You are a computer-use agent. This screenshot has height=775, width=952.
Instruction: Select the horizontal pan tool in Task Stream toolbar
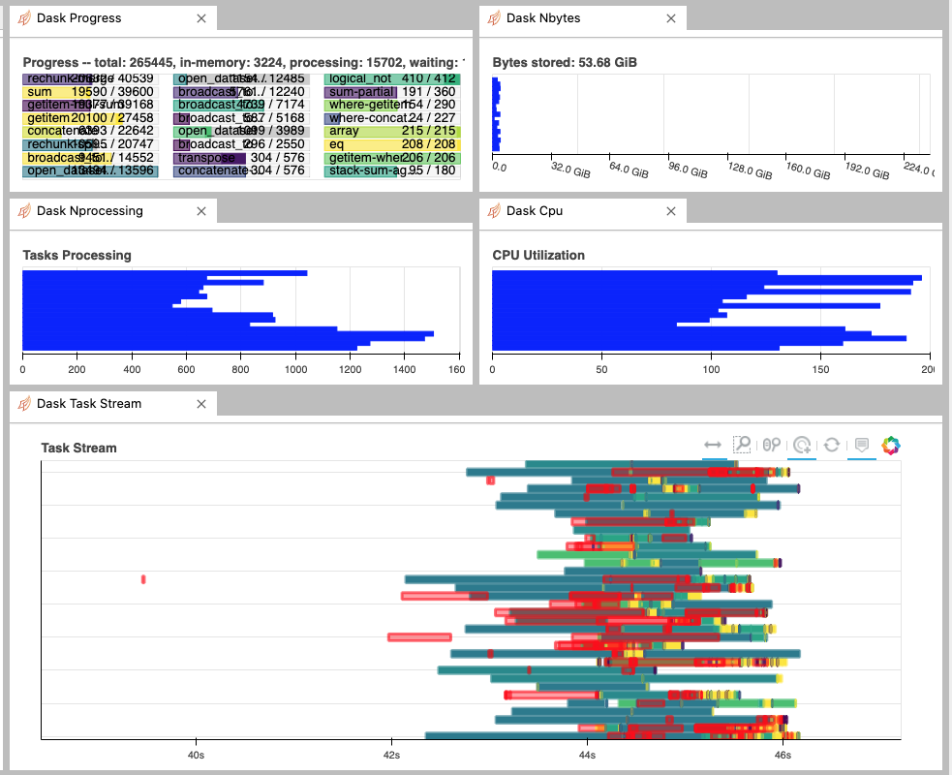(x=712, y=446)
